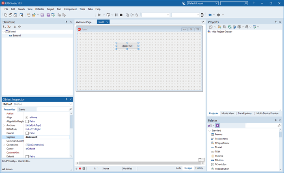Screen dimensions: 284x173
Task: Click the diakov.net button on the form
Action: (127, 46)
